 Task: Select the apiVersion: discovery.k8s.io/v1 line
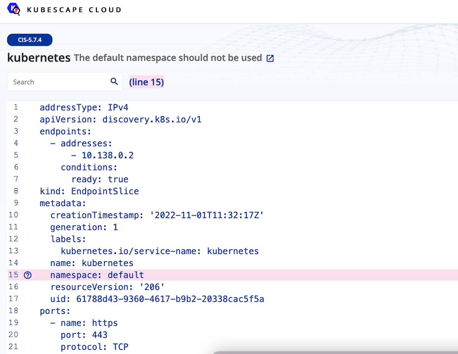click(x=120, y=119)
